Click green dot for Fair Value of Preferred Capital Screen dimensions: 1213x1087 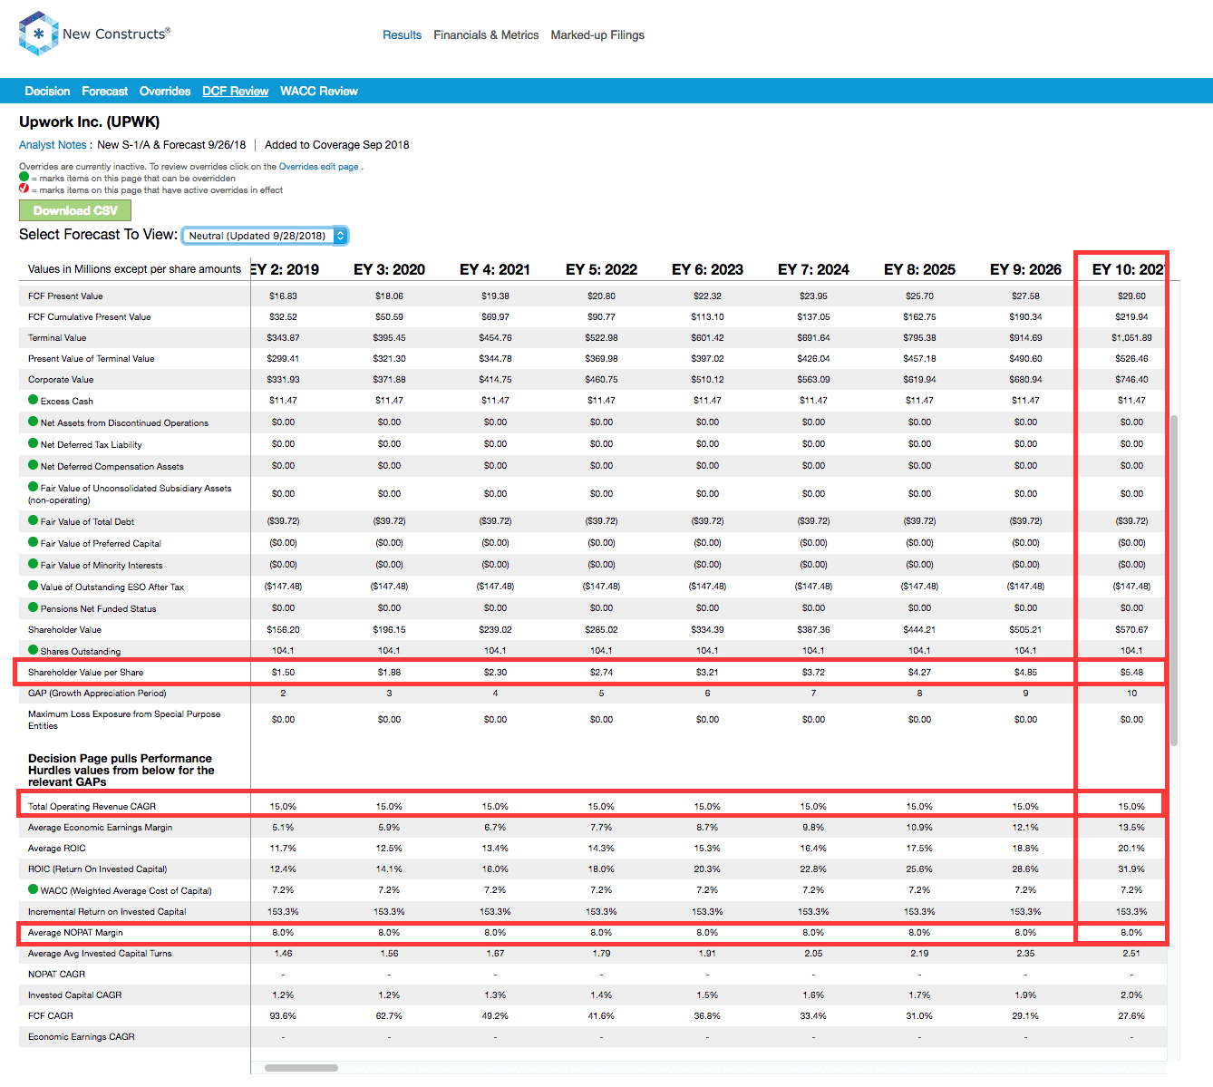click(x=33, y=542)
